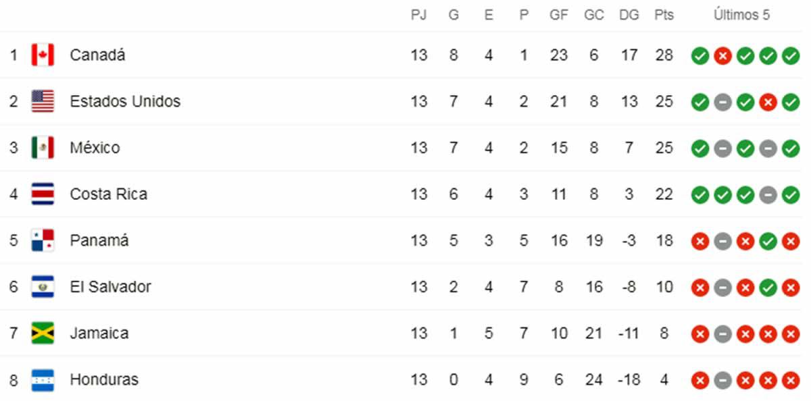This screenshot has height=401, width=811.
Task: Click the Panamá flag icon
Action: point(43,240)
